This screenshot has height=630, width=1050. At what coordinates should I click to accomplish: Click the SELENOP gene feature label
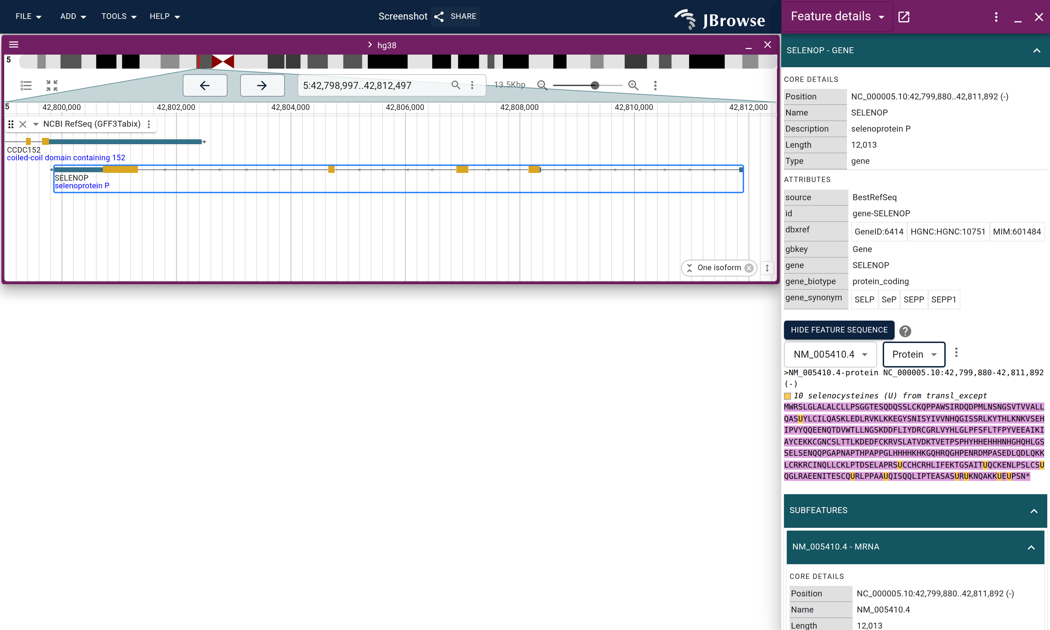[71, 178]
